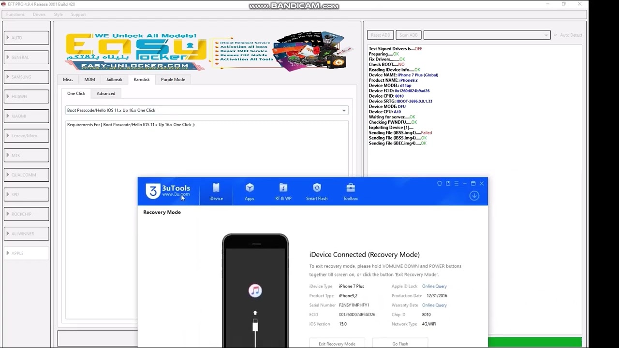Switch to the Jailbreak tab

coord(115,79)
